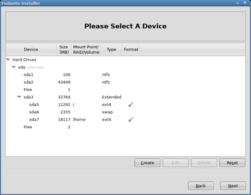Click the Edit button
Image resolution: width=251 pixels, height=195 pixels.
(176, 163)
